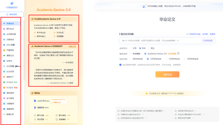Click the paper icon in the top banner
Screen dimensions: 223x125
(x=144, y=6)
